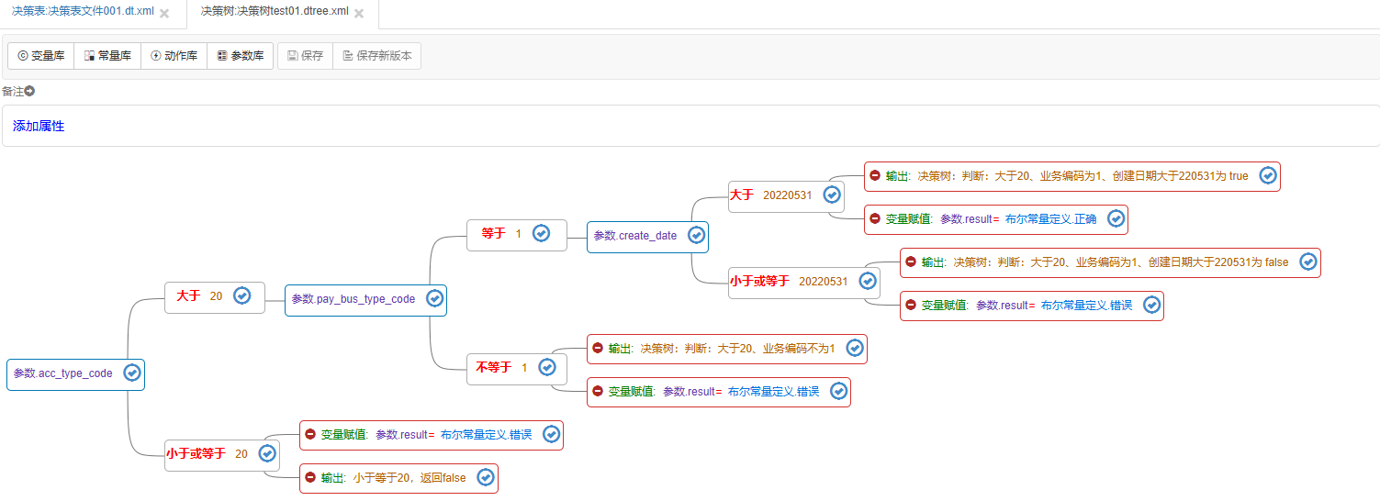Click 保存新版本 to save new version
This screenshot has width=1380, height=501.
click(x=376, y=56)
